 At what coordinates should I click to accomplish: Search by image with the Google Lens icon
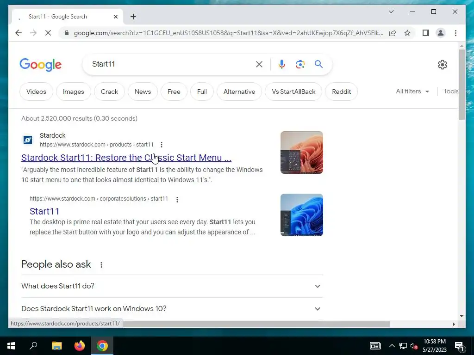tap(300, 64)
